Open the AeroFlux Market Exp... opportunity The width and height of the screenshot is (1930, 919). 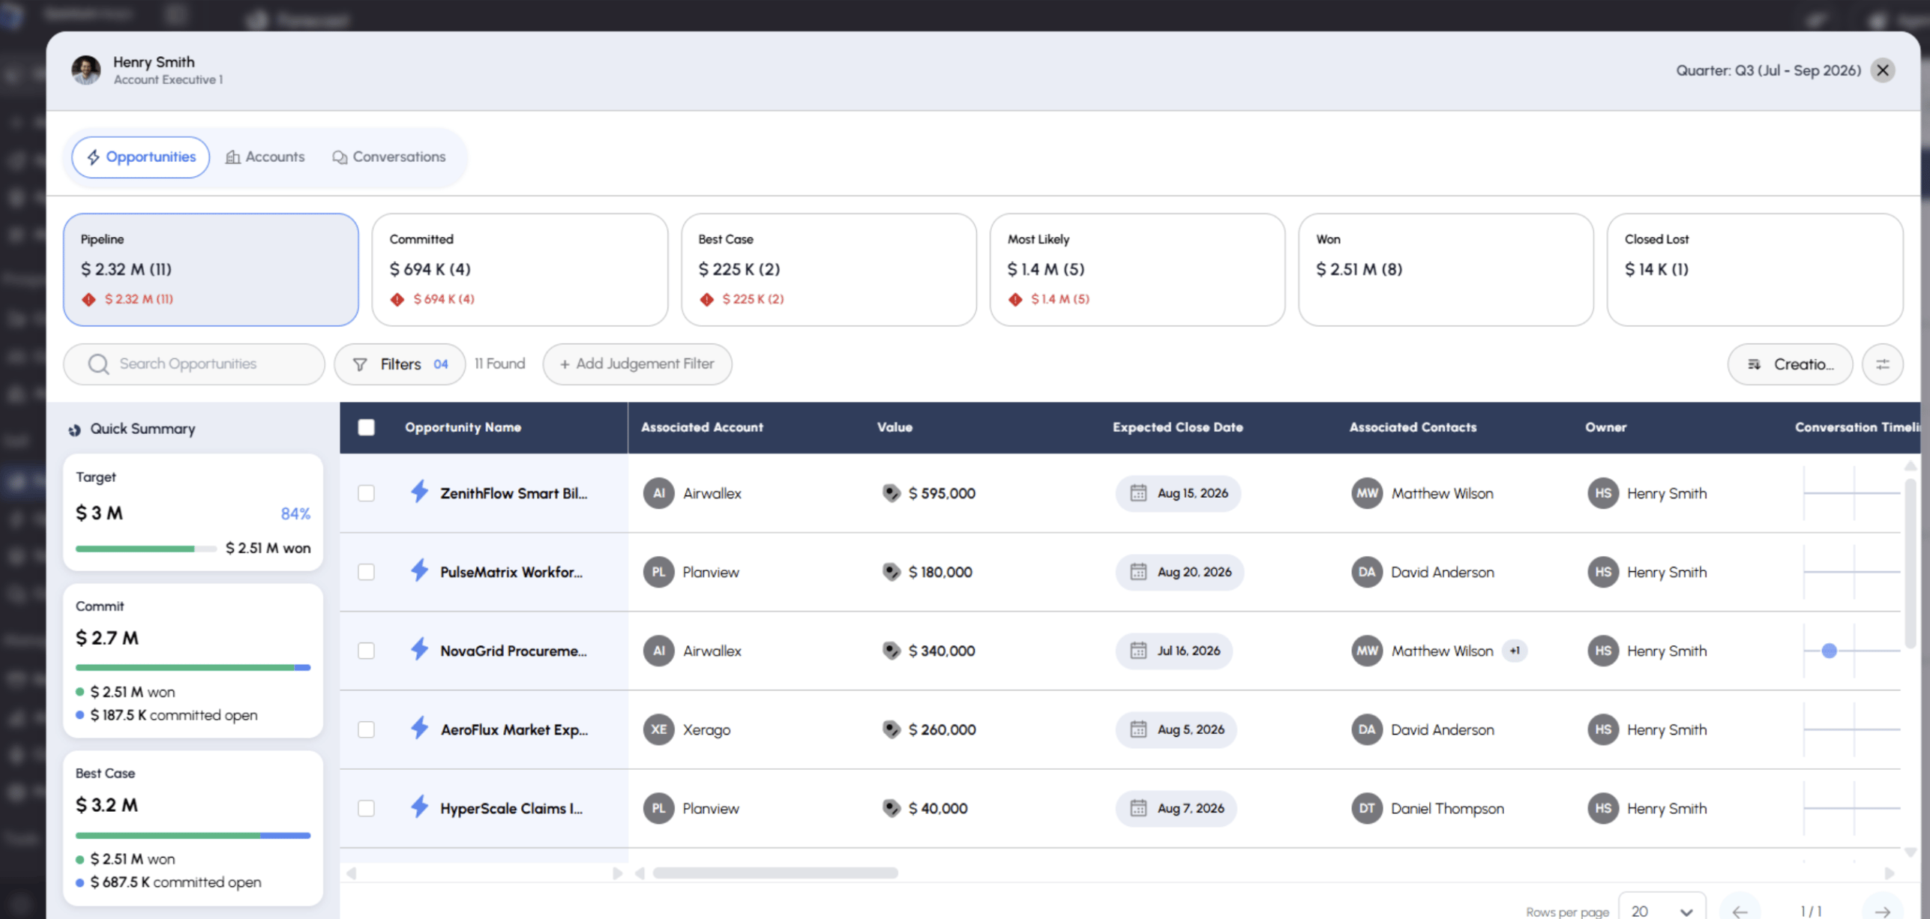[x=514, y=729]
